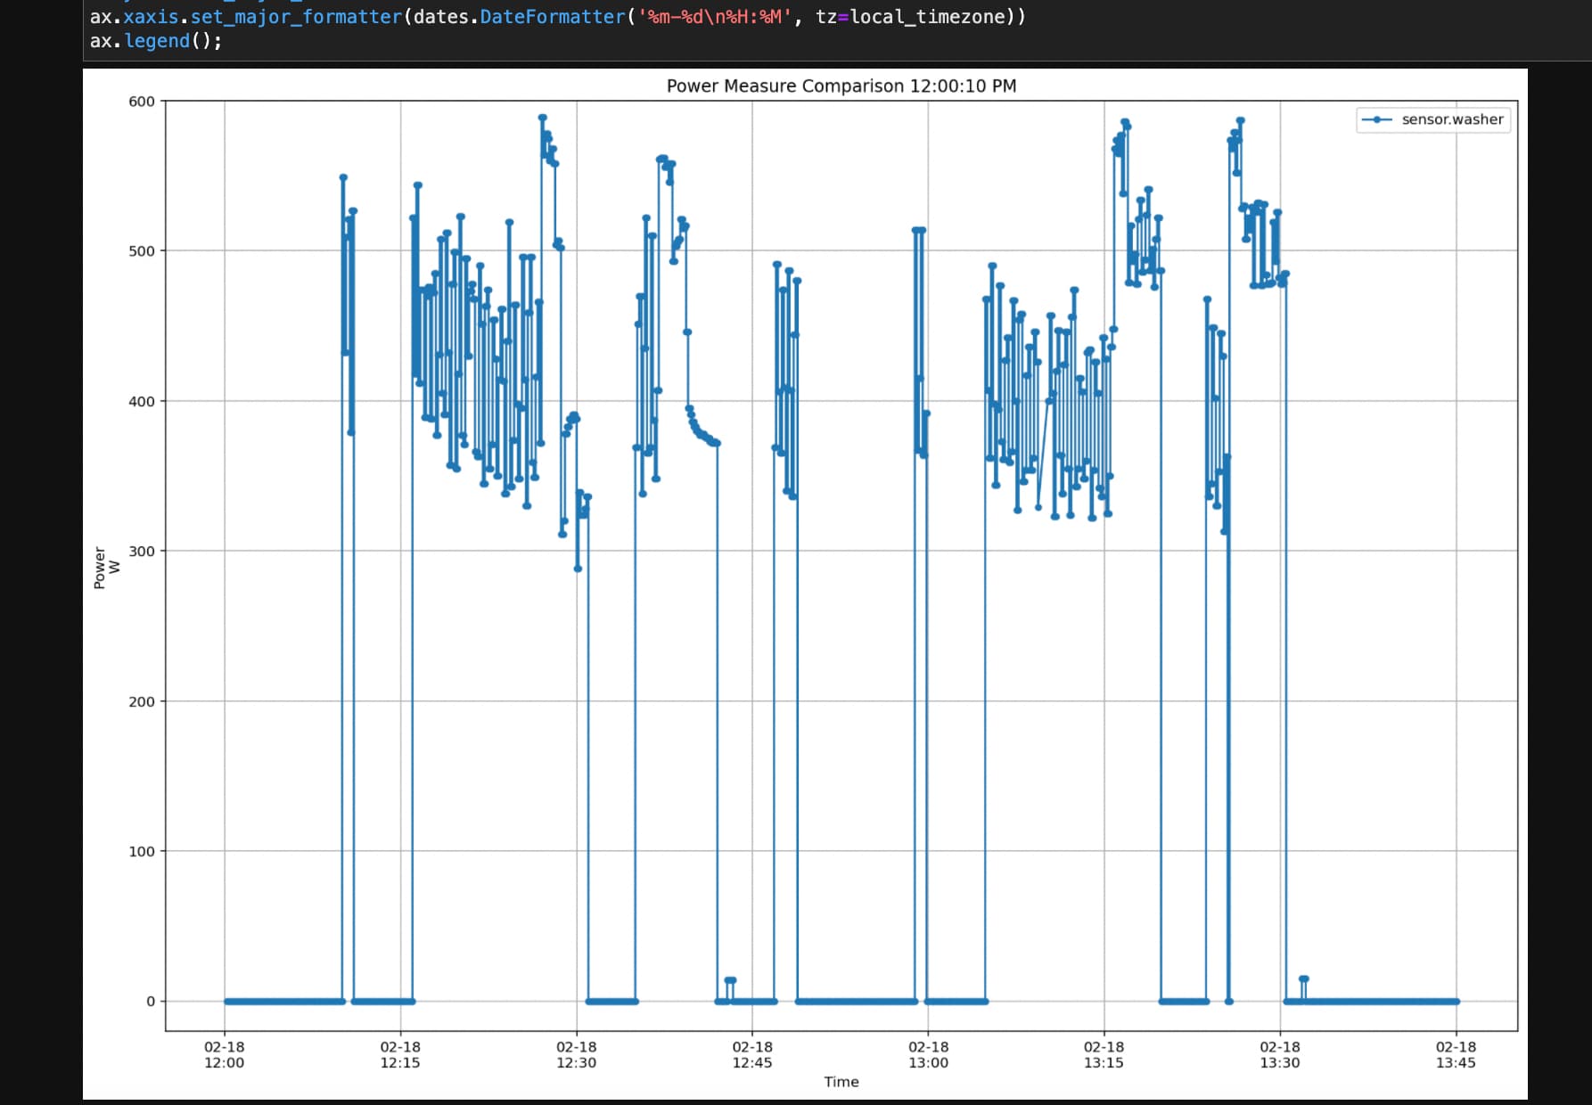1592x1105 pixels.
Task: Click the spike marker just before 13:30
Action: (1239, 119)
